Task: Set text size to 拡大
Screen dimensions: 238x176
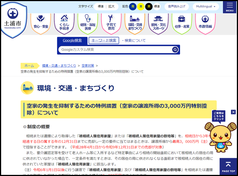Action: coord(112,7)
